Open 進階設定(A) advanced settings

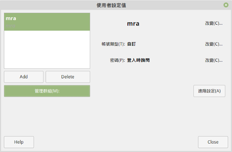point(209,91)
